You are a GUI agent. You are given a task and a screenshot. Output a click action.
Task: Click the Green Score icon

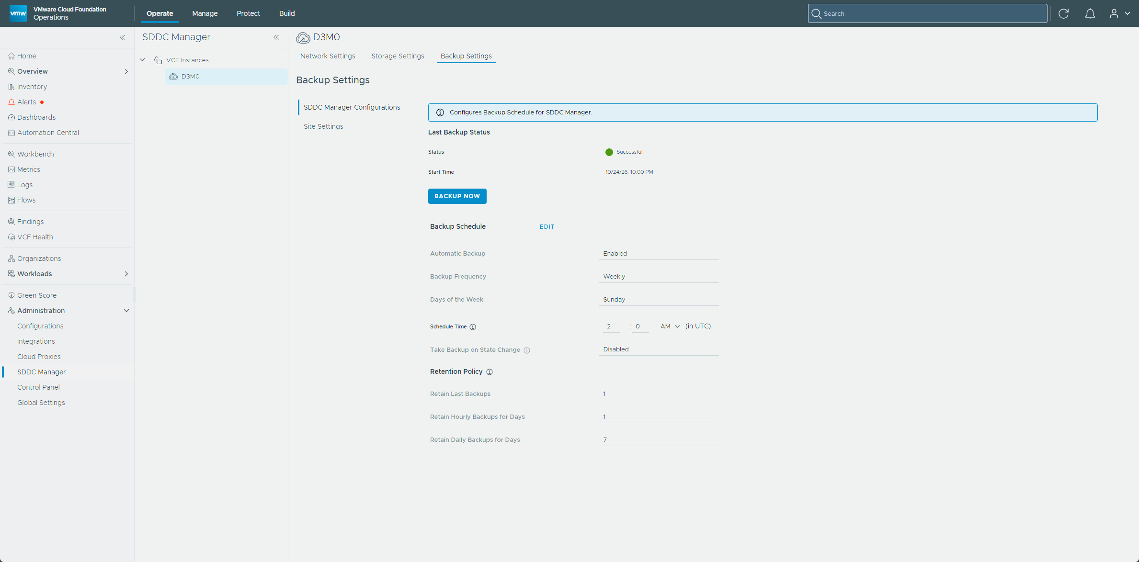(11, 295)
